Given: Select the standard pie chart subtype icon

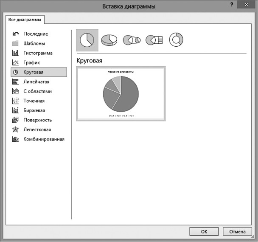Looking at the screenshot, I should [x=87, y=40].
